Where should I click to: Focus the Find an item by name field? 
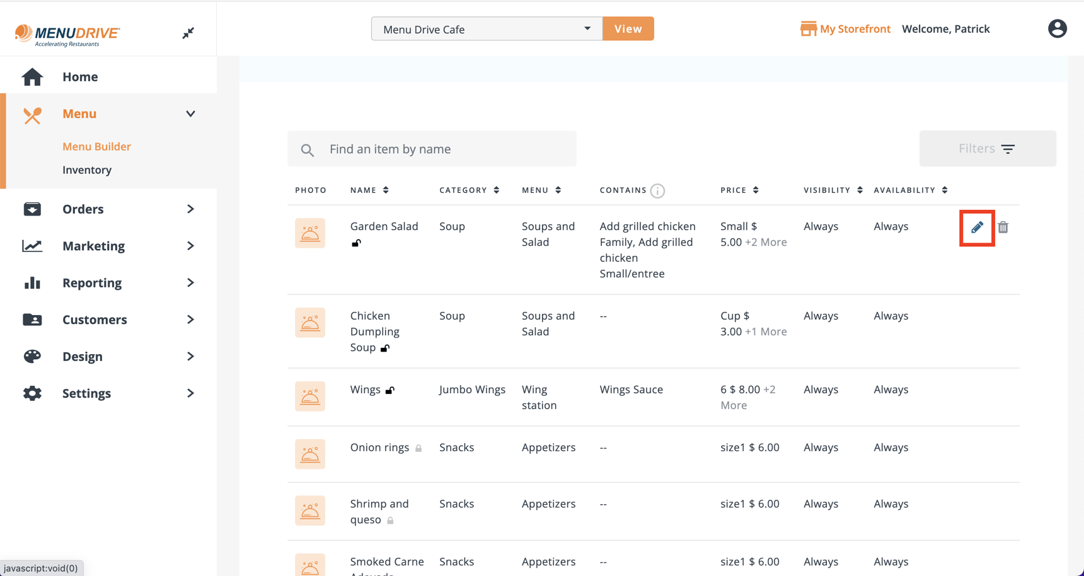point(441,149)
